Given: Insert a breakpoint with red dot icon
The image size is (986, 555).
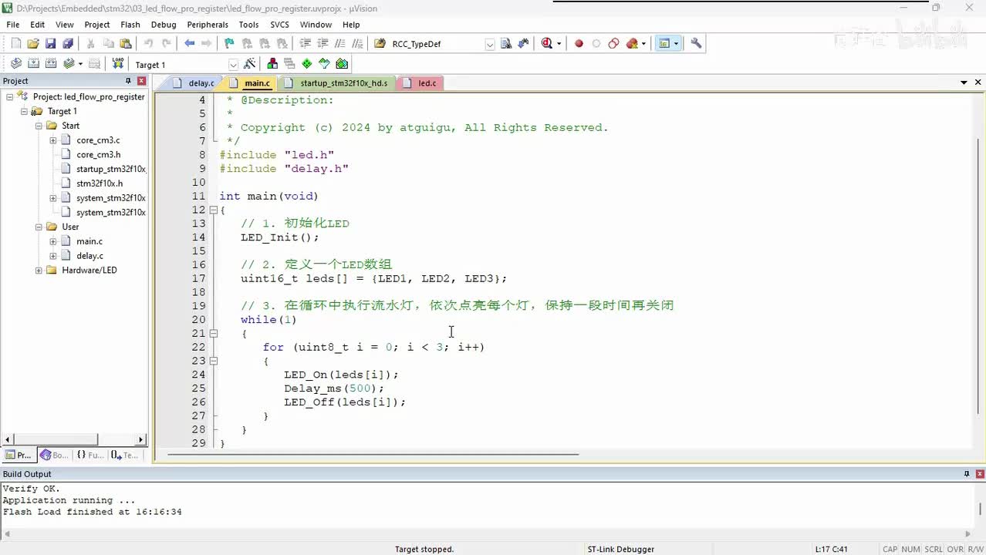Looking at the screenshot, I should [579, 44].
